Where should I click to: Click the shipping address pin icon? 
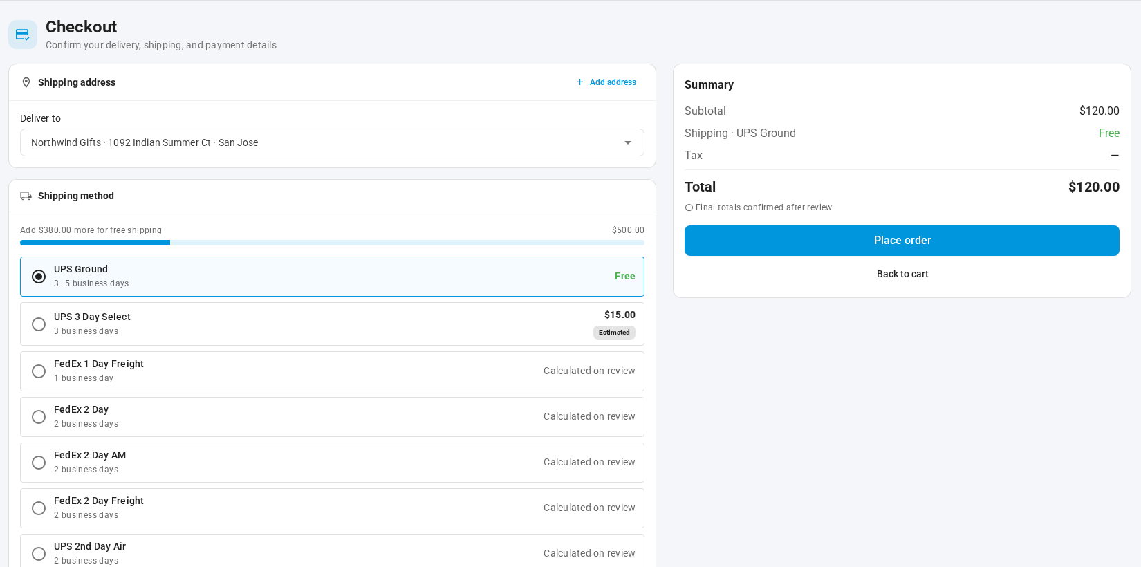[x=26, y=82]
